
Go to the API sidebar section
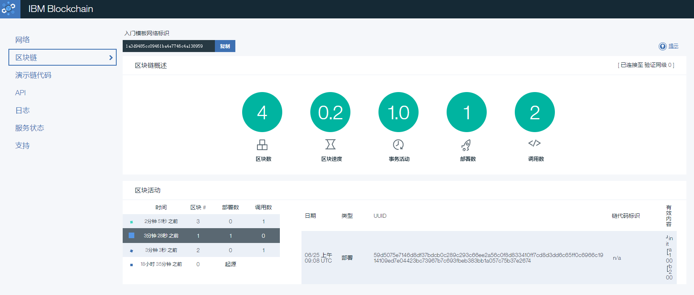(20, 93)
